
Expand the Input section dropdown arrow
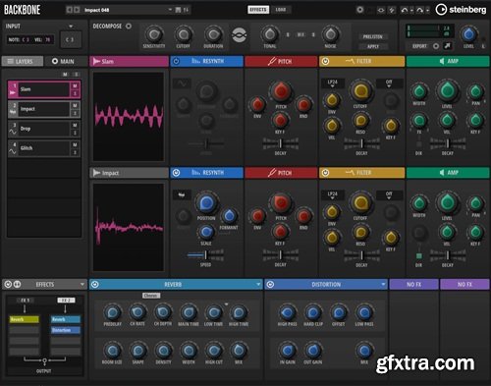click(71, 27)
